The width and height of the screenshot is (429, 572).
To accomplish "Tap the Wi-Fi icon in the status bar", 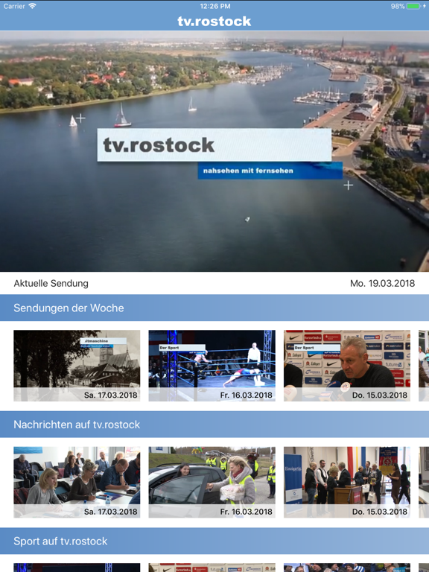I will click(x=32, y=6).
